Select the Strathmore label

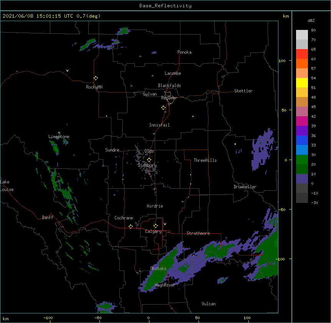click(x=198, y=233)
